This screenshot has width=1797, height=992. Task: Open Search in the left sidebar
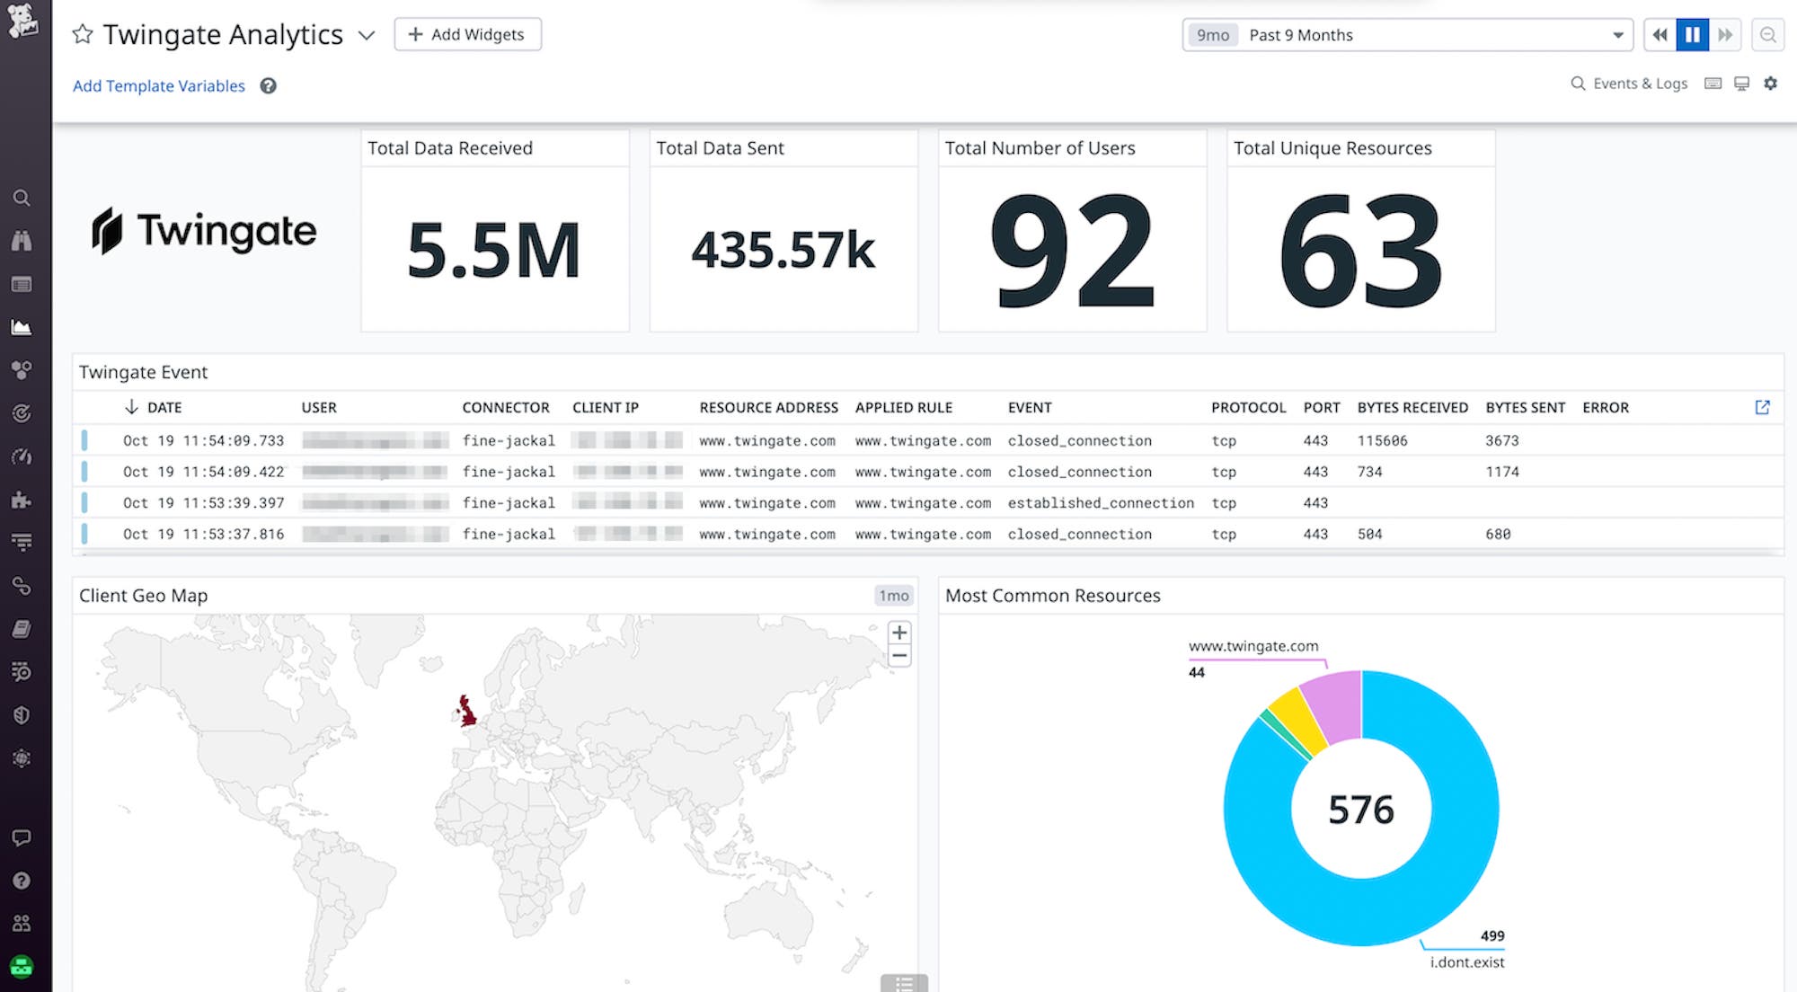point(22,199)
